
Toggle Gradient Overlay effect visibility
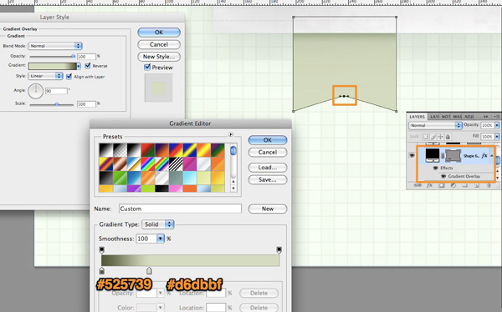click(x=443, y=176)
